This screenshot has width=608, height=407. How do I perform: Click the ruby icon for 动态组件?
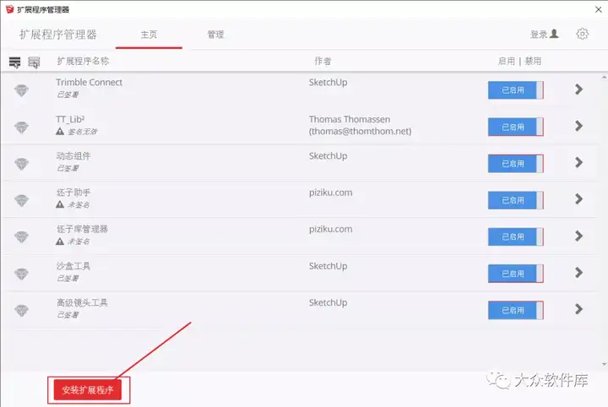click(21, 164)
